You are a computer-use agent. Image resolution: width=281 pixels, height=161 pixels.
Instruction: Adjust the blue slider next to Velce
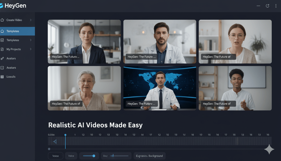[x=89, y=156]
